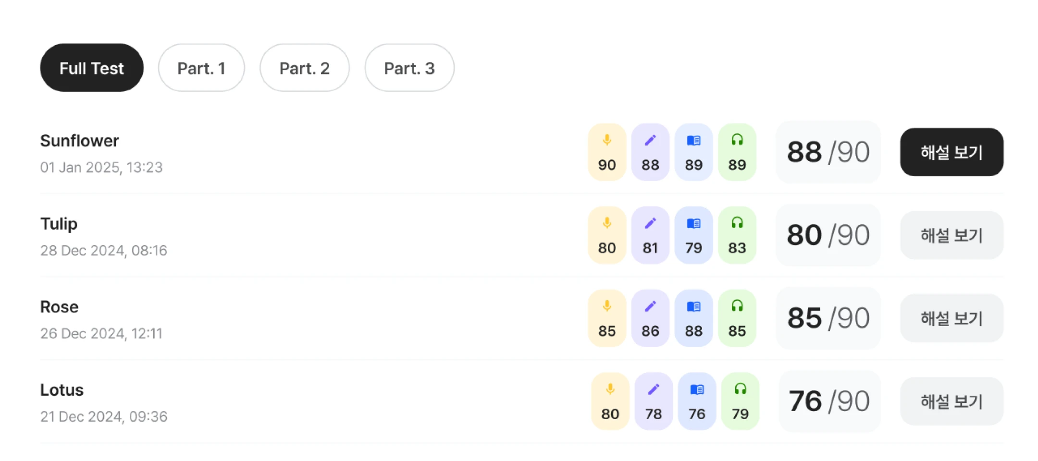Click Rose's reading book score icon
This screenshot has width=1038, height=461.
(693, 306)
